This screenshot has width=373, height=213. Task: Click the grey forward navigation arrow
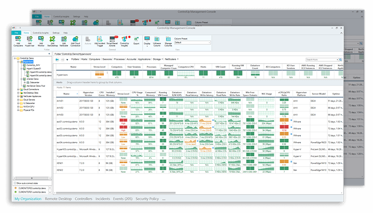63,59
